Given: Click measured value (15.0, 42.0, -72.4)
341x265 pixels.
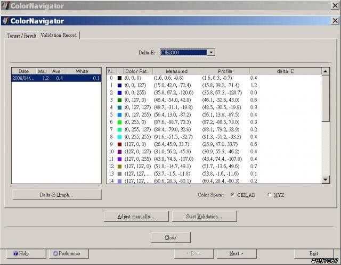Looking at the screenshot, I should pyautogui.click(x=173, y=85).
